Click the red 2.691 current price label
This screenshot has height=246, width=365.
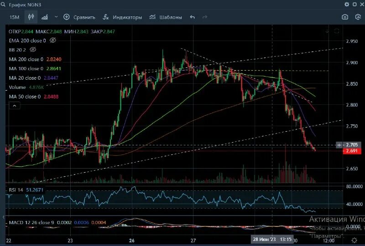[352, 151]
